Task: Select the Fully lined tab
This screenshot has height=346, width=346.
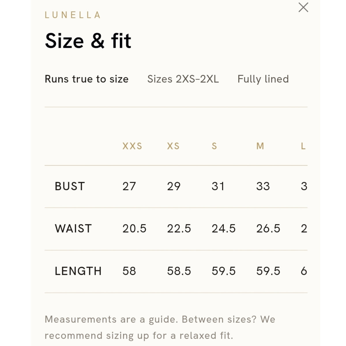Action: tap(263, 79)
